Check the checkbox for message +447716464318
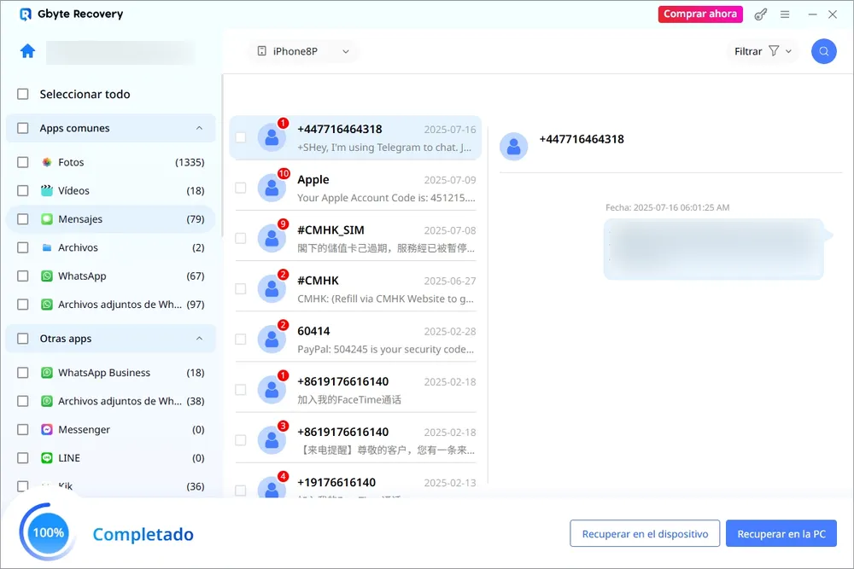 coord(240,136)
